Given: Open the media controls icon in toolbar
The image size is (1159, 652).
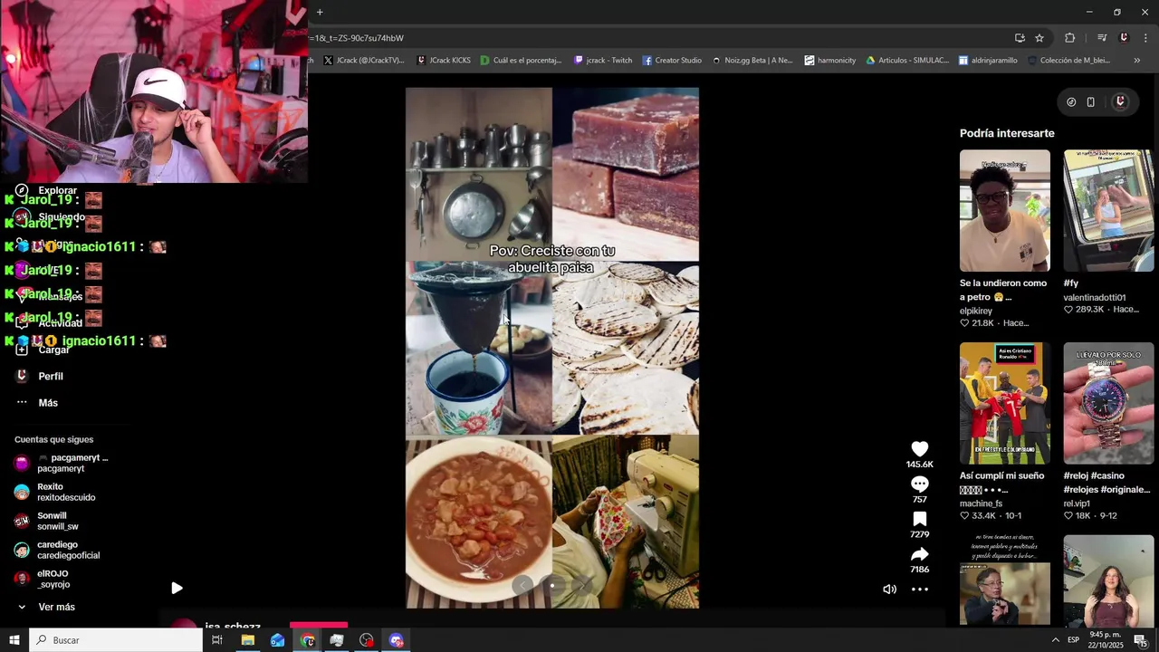Looking at the screenshot, I should pyautogui.click(x=1102, y=38).
